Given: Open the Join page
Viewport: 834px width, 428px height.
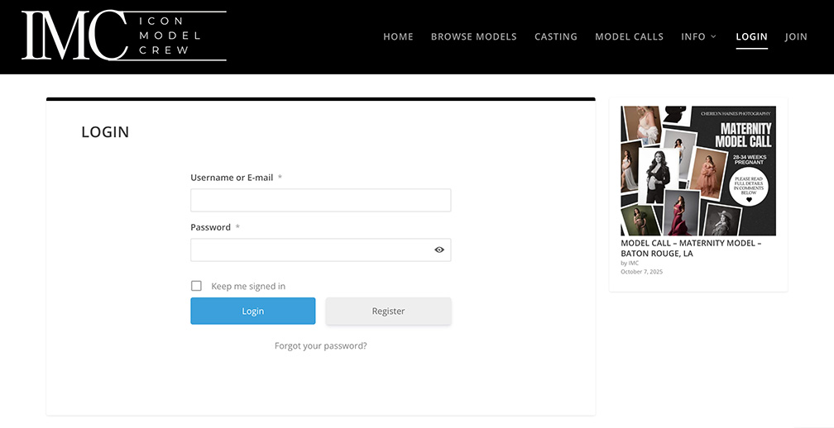Looking at the screenshot, I should (x=796, y=36).
